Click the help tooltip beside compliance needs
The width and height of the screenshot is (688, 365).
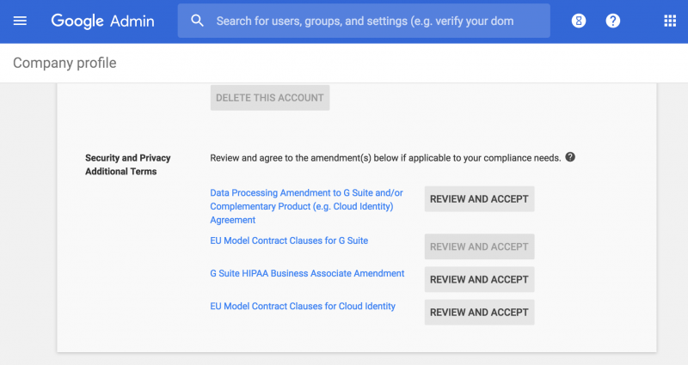click(570, 157)
